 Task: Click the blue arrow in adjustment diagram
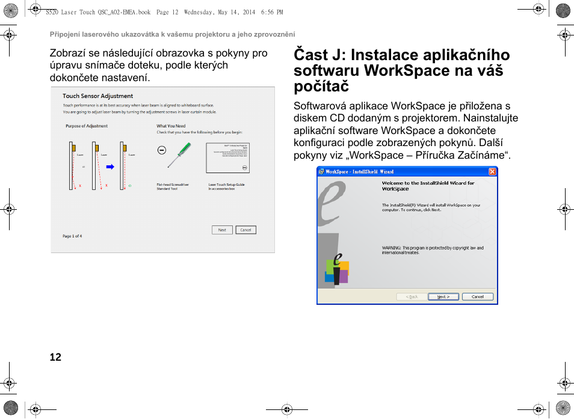tap(110, 167)
